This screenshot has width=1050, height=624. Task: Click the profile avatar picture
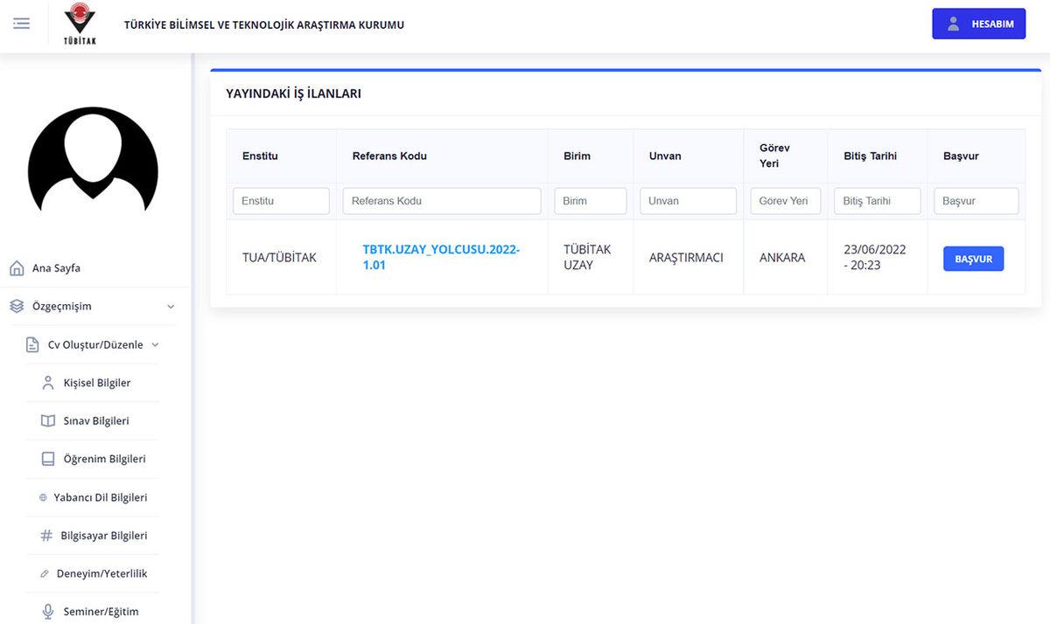[93, 160]
